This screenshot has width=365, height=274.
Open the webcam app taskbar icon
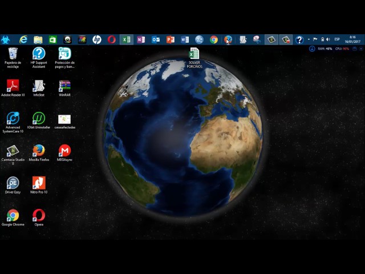67,39
